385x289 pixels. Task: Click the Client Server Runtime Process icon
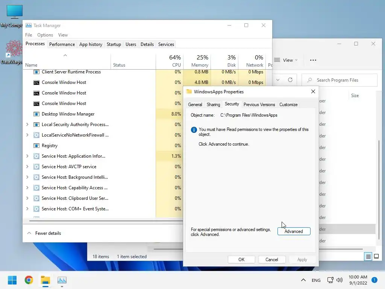pyautogui.click(x=36, y=72)
